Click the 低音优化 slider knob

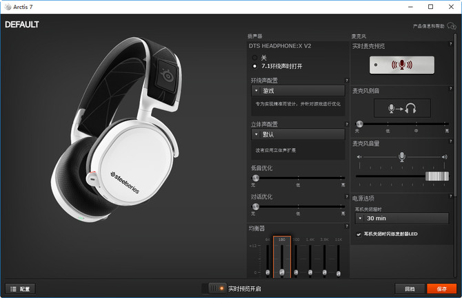click(x=255, y=178)
